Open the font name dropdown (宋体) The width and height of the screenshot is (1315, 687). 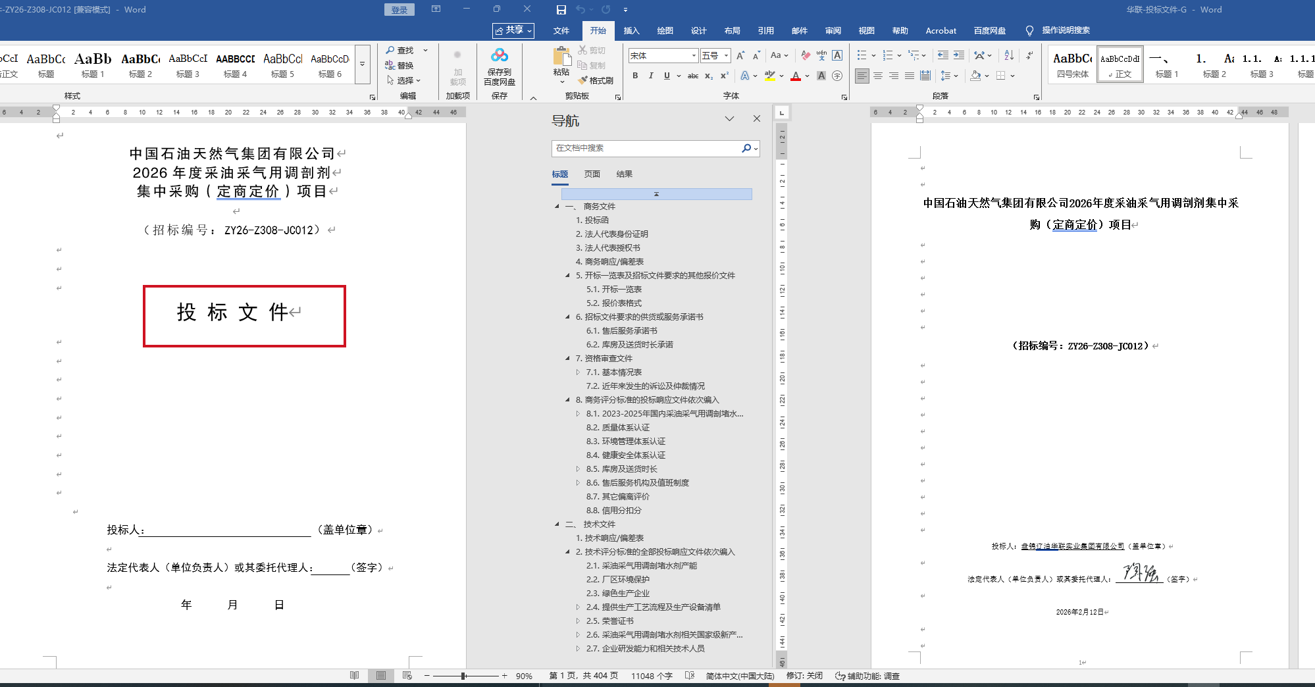click(x=694, y=56)
